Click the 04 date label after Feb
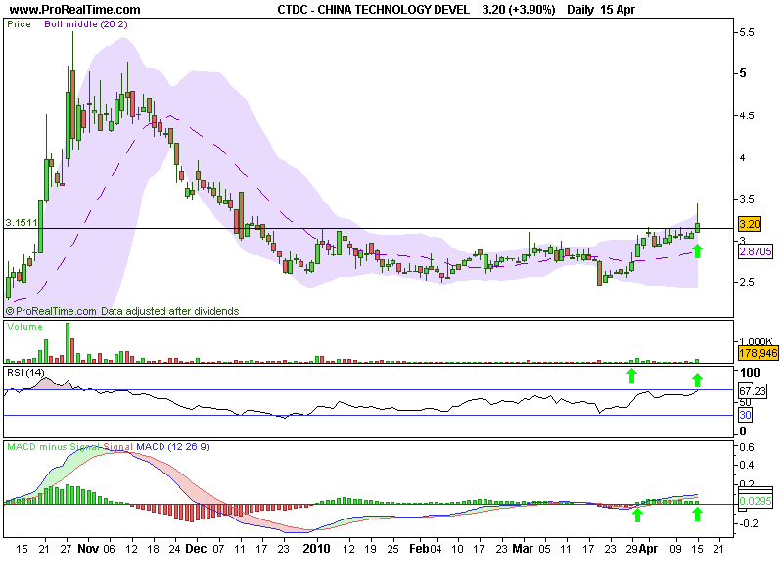The height and width of the screenshot is (587, 783). pos(436,549)
